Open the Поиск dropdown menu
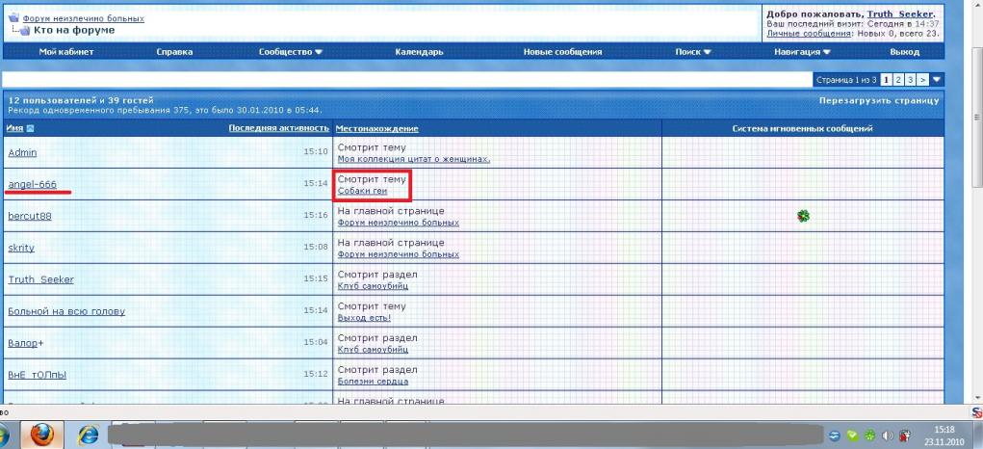This screenshot has width=983, height=449. [693, 52]
